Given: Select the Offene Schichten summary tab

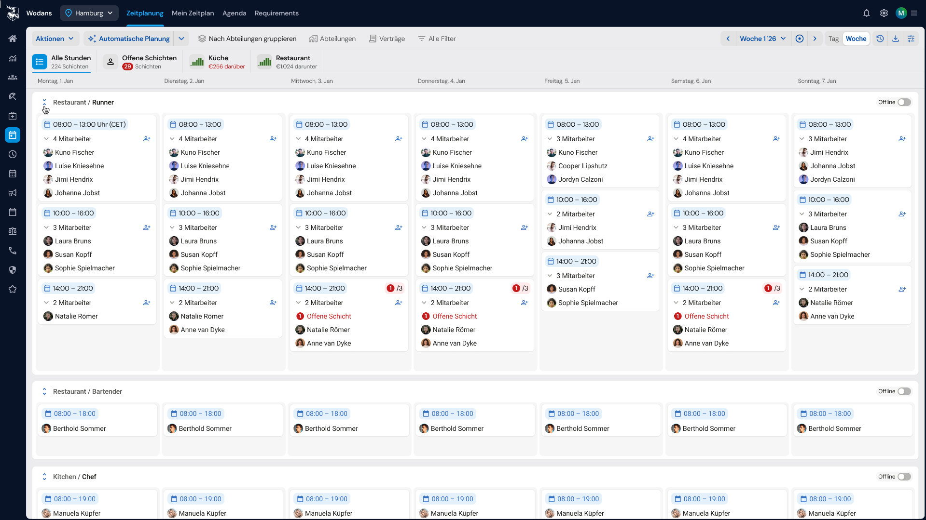Looking at the screenshot, I should point(140,62).
